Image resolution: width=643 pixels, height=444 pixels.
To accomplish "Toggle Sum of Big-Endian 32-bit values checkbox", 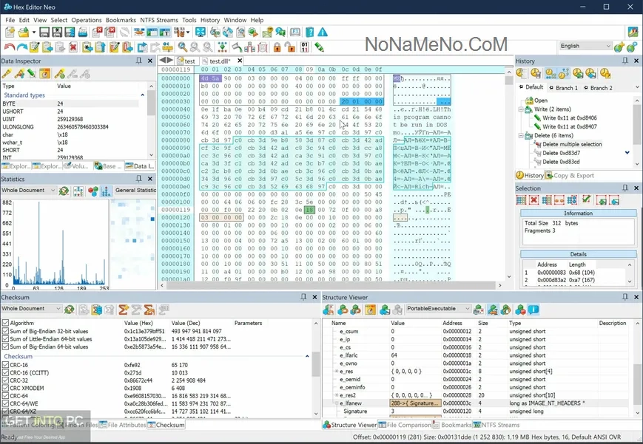I will coord(6,332).
